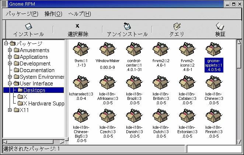244x155 pixels.
Task: Close the Gnome RPM window
Action: (x=240, y=4)
